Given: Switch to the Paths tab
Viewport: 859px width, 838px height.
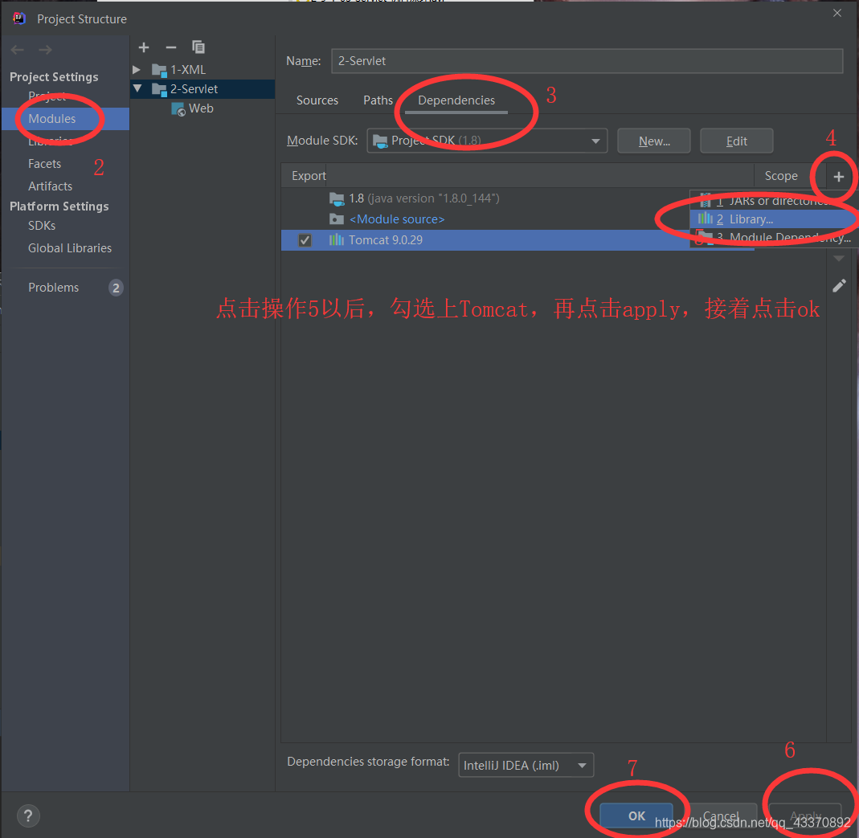Looking at the screenshot, I should tap(378, 100).
